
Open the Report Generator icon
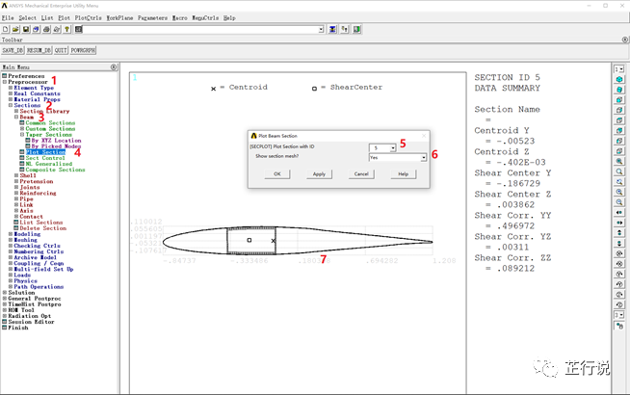click(x=57, y=29)
